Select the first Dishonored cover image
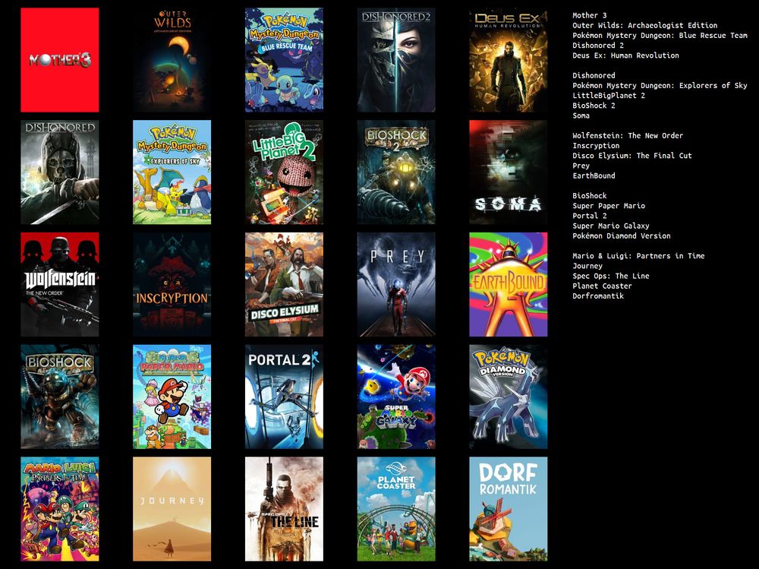Image resolution: width=759 pixels, height=569 pixels. (59, 172)
